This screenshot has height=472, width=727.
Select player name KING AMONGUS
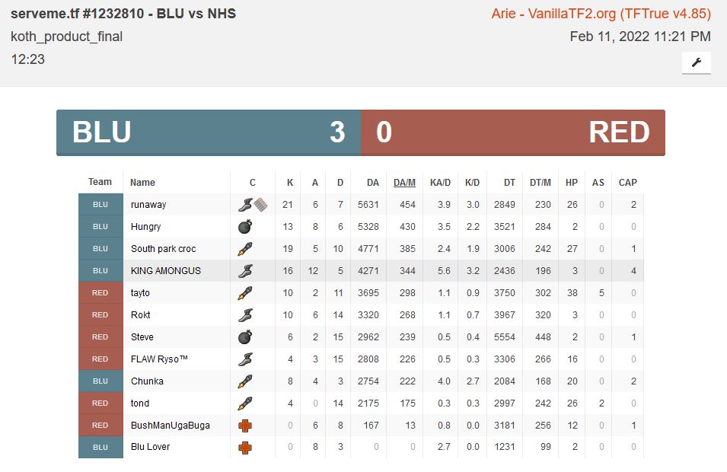coord(165,271)
